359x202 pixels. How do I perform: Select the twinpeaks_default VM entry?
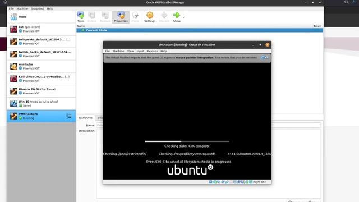[41, 42]
